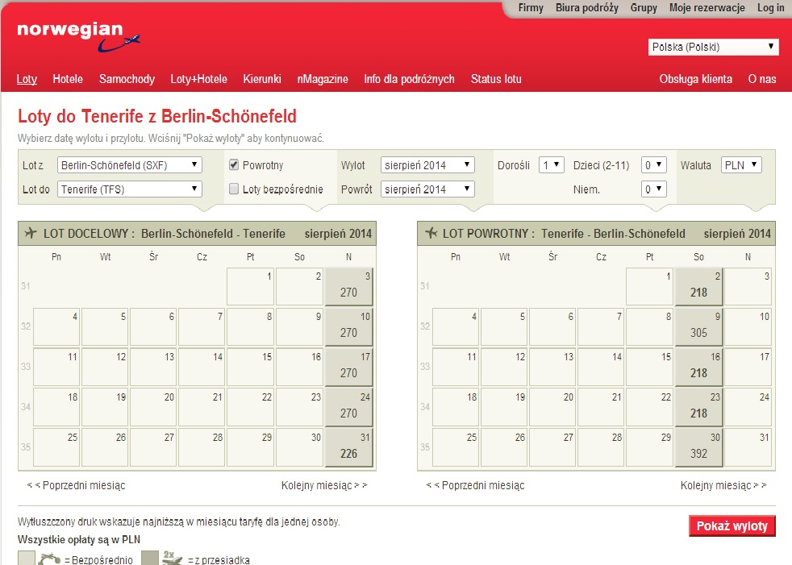Open the Kierunki menu item
This screenshot has height=565, width=792.
[261, 79]
